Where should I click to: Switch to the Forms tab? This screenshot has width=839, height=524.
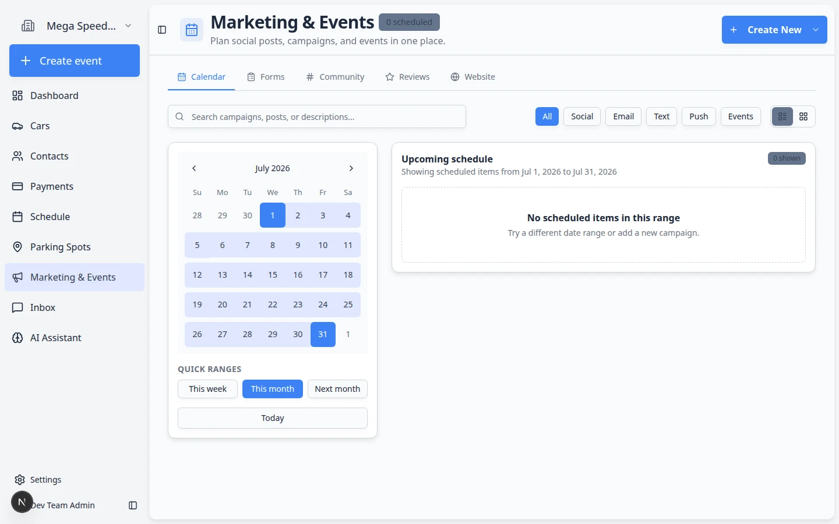[x=266, y=77]
